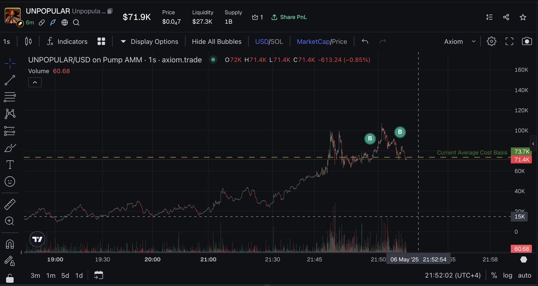This screenshot has height=286, width=538.
Task: Click the 73.7K cost basis label
Action: pos(521,152)
